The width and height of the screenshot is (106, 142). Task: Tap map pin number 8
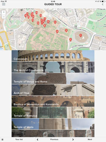click(44, 26)
